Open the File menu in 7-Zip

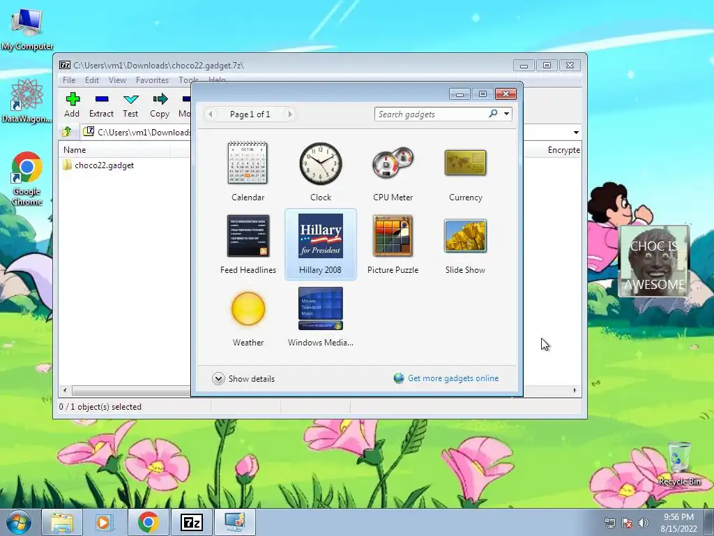pos(69,80)
